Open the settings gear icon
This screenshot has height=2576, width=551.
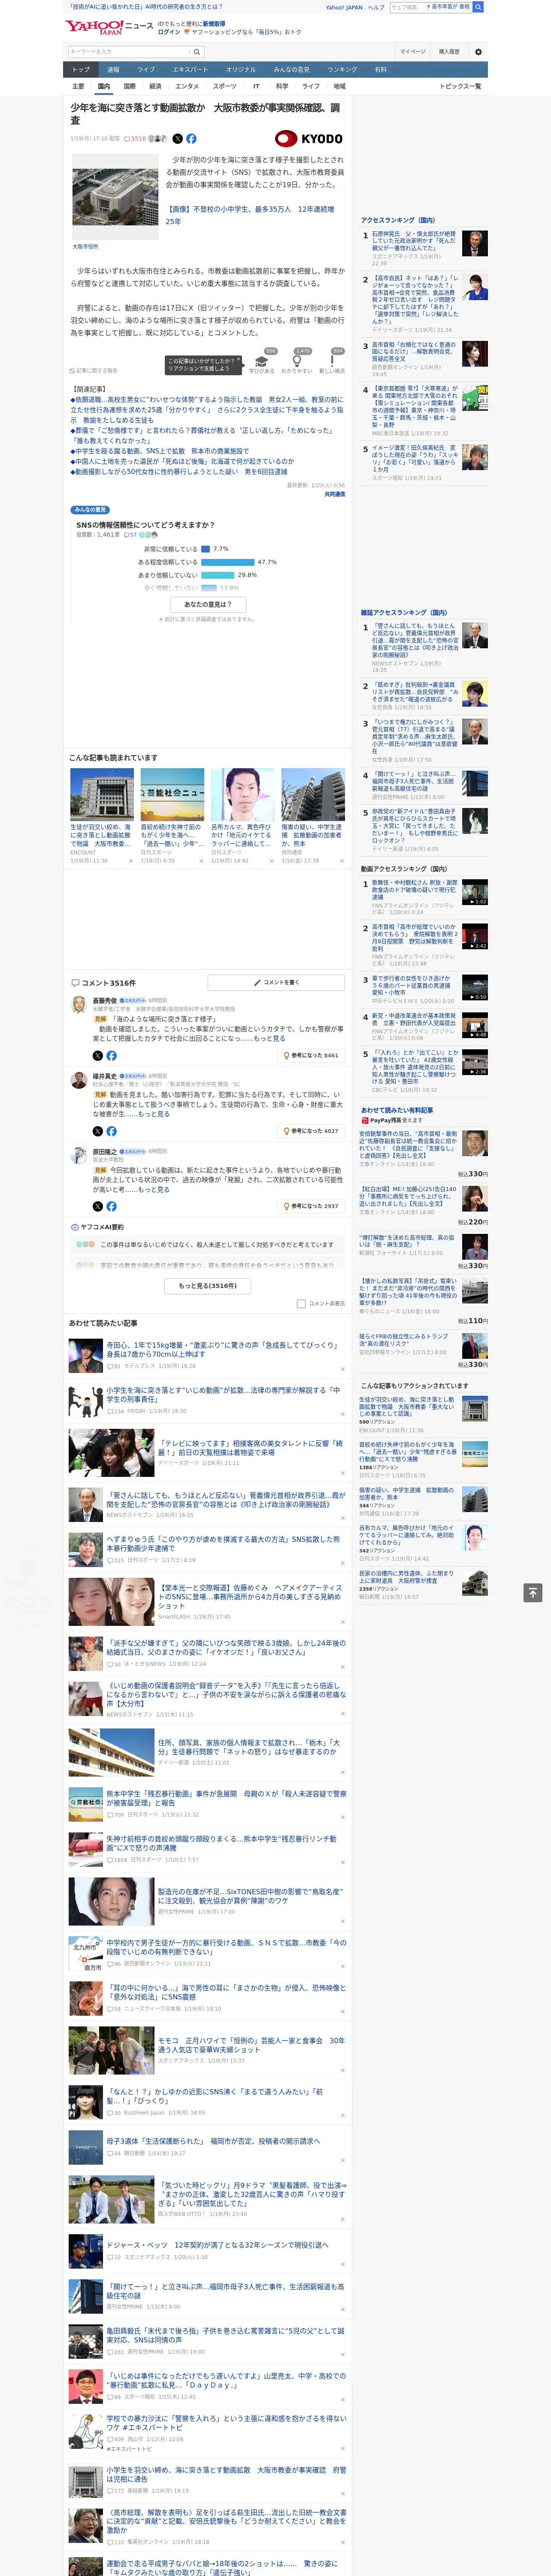tap(478, 51)
